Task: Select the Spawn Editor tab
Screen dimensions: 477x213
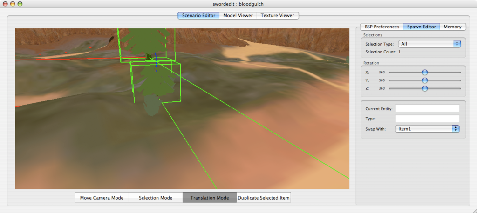Action: pyautogui.click(x=421, y=27)
